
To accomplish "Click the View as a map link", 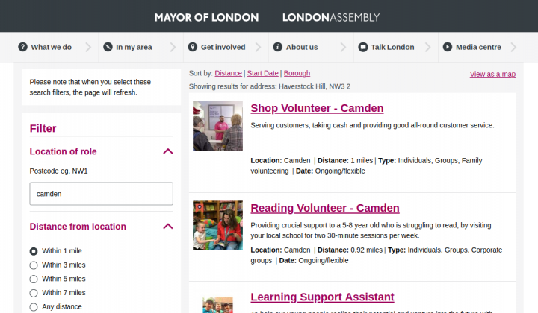I will (x=492, y=74).
